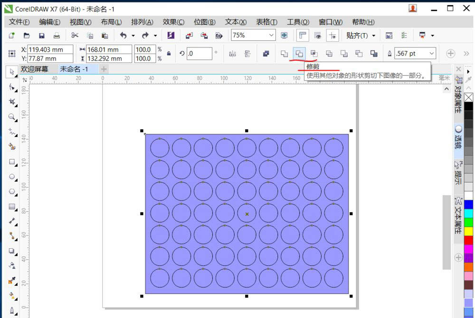Toggle show rulers button
The width and height of the screenshot is (475, 318).
pyautogui.click(x=302, y=36)
